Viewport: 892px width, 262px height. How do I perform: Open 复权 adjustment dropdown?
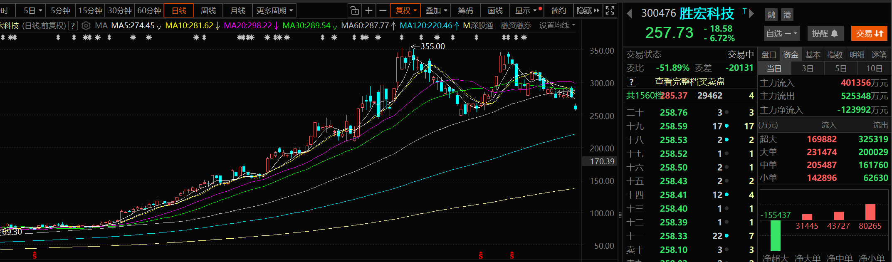(406, 10)
